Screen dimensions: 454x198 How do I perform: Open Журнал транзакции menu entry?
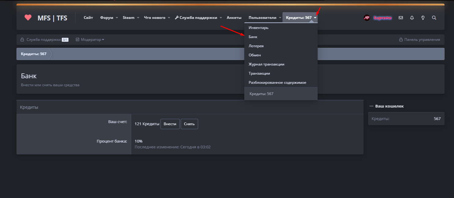tap(266, 64)
